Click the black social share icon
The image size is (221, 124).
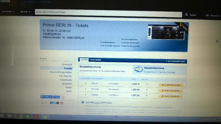[x=58, y=103]
